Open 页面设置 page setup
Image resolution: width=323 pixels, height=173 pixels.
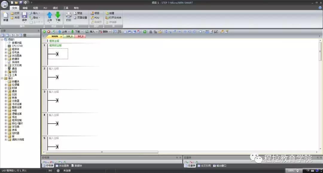click(80, 18)
